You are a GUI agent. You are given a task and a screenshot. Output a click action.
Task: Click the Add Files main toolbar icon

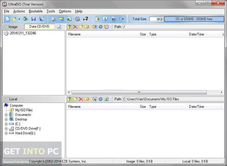97,19
